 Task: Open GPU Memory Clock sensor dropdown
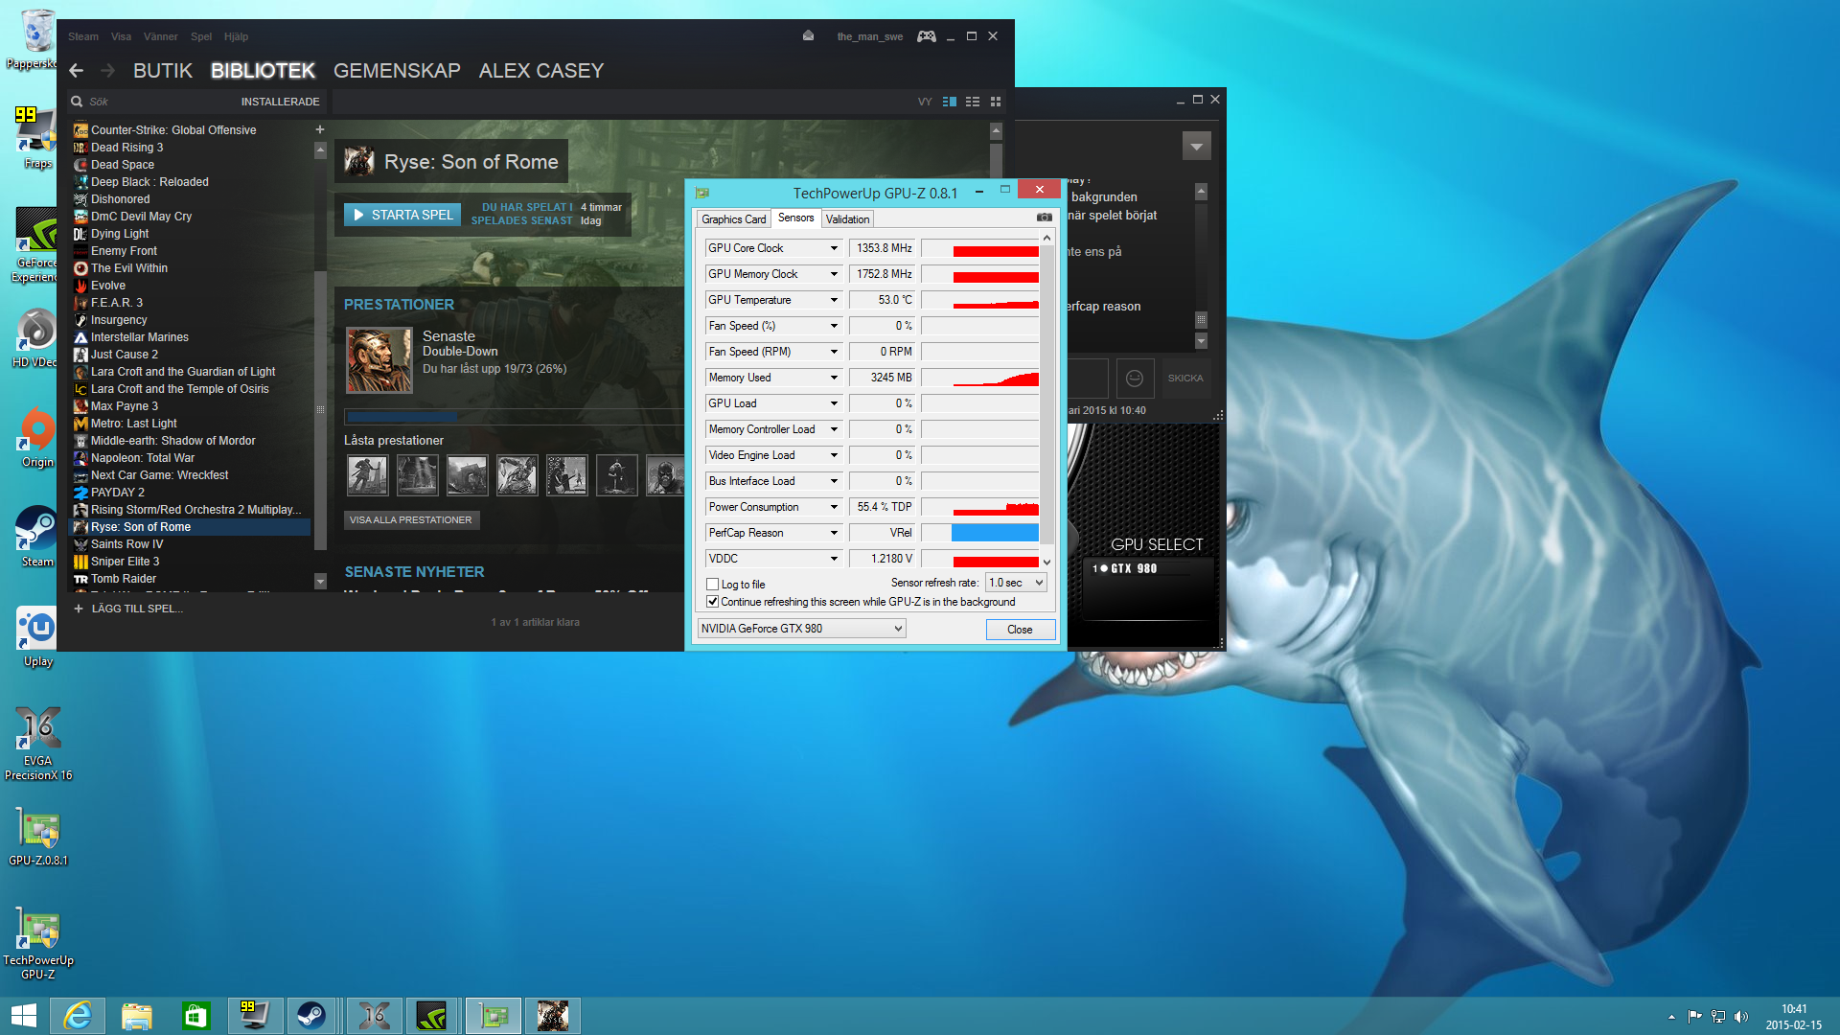click(834, 274)
